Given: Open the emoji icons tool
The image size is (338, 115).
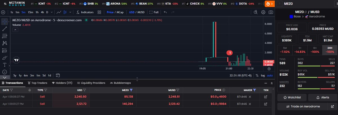Looking at the screenshot, I should pos(5,72).
